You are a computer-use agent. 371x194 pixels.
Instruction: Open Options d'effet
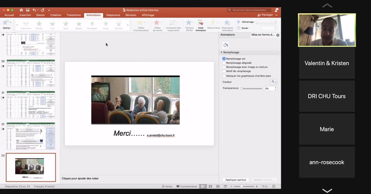tap(189, 25)
